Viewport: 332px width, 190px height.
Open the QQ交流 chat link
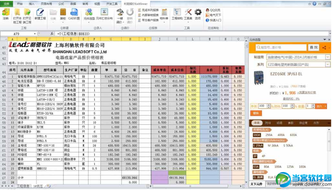click(213, 10)
